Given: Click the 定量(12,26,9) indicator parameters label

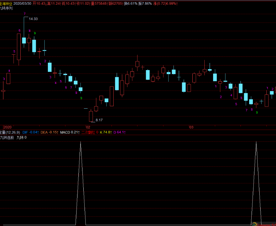Looking at the screenshot, I should (x=10, y=132).
